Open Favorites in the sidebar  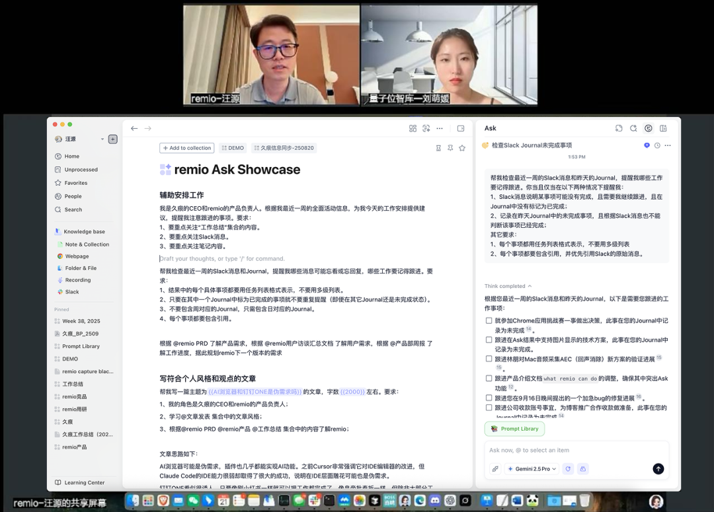75,183
